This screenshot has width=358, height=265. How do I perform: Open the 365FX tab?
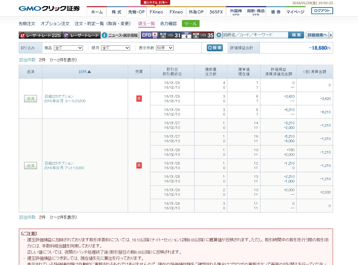click(x=216, y=12)
